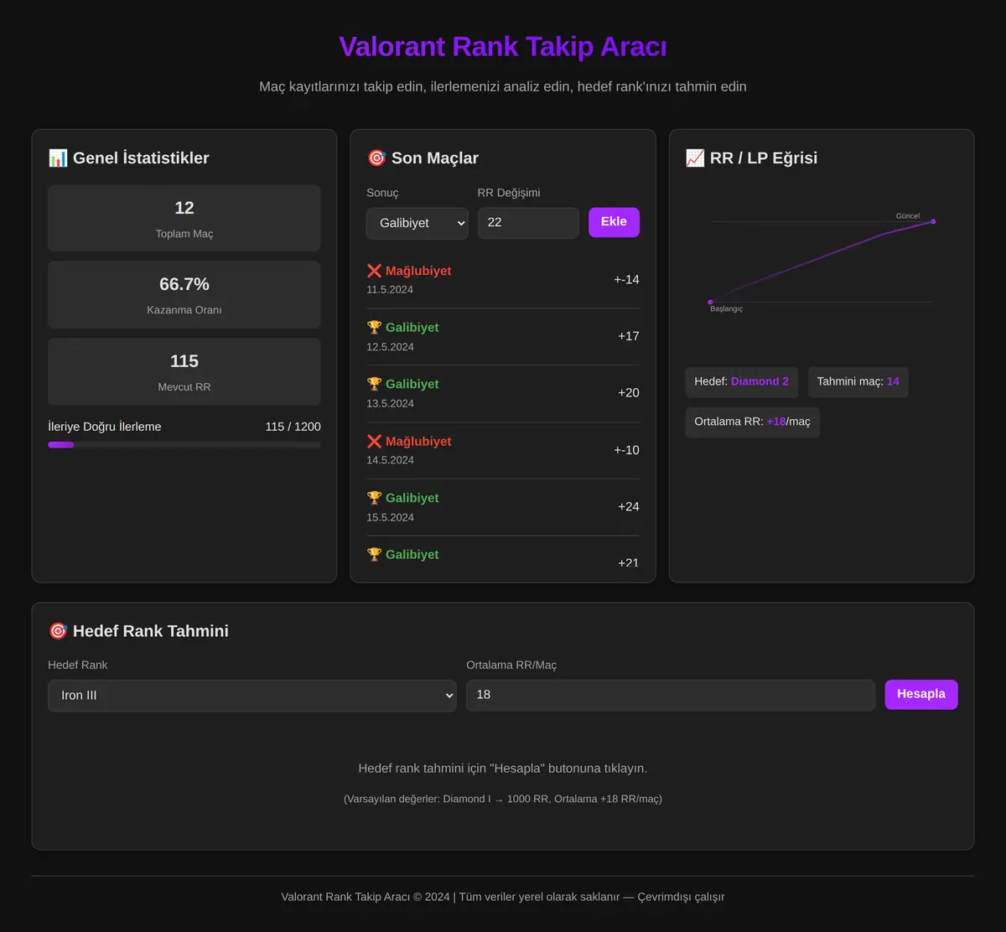Click the İleriye Doğru İlerleme progress bar
Viewport: 1006px width, 932px height.
click(x=184, y=445)
